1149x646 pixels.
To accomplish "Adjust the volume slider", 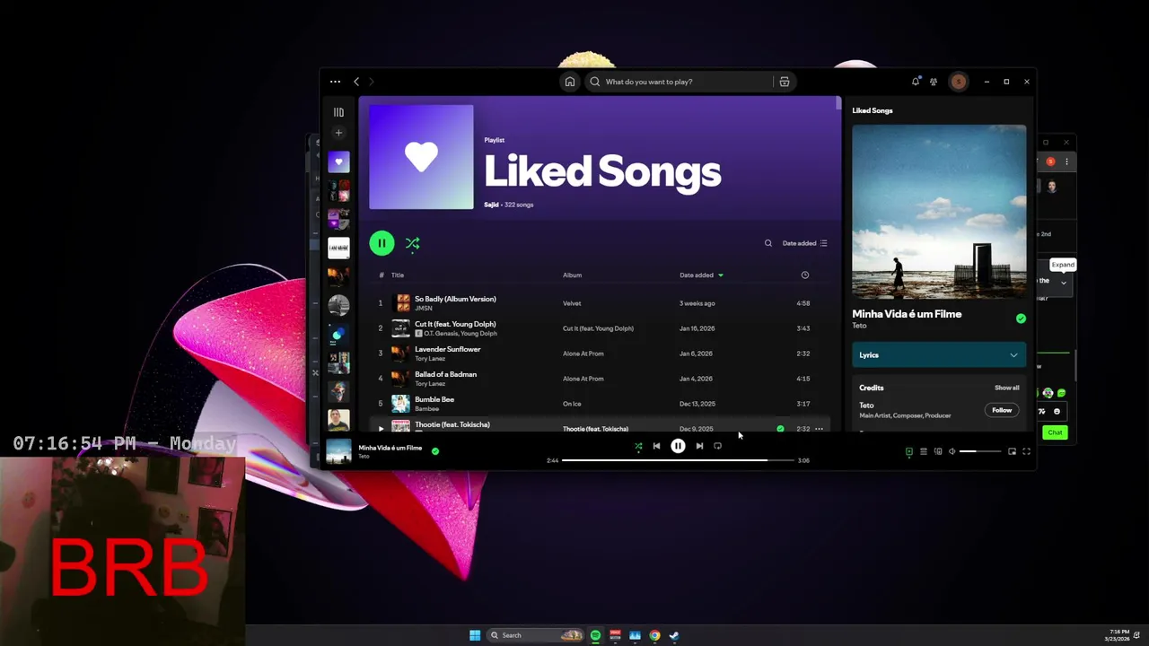I will pos(979,451).
